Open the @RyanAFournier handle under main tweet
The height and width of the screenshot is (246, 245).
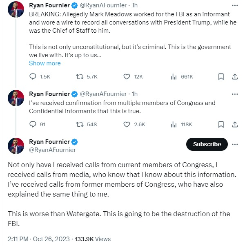coord(52,150)
